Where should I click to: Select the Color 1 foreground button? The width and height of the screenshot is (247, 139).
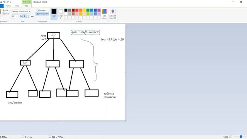[x=54, y=14]
